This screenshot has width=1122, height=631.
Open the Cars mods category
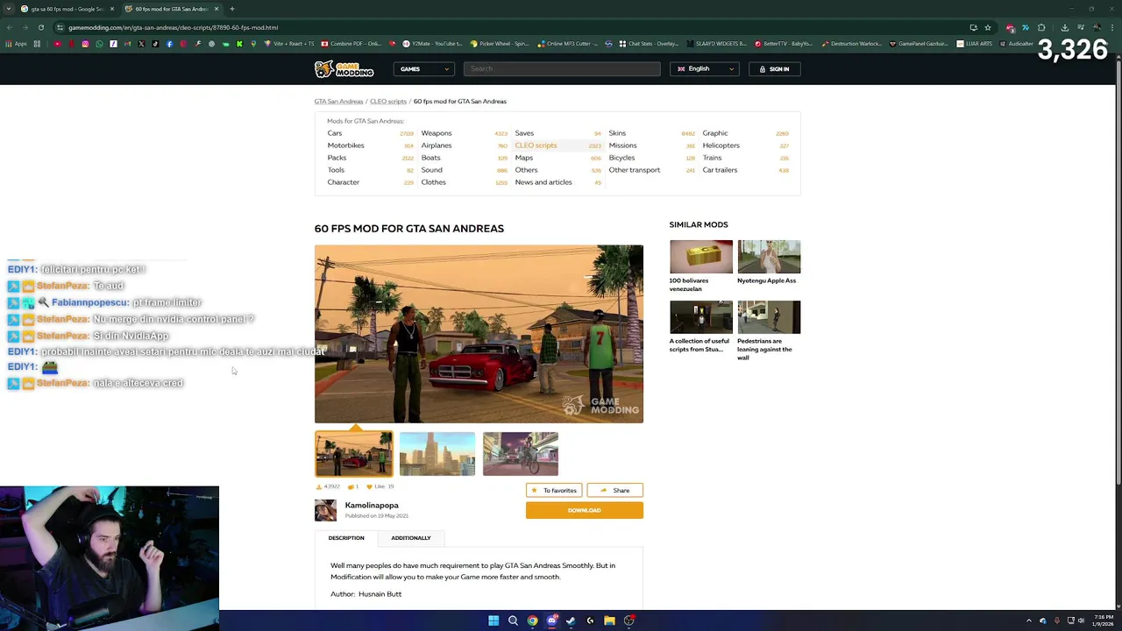click(335, 133)
